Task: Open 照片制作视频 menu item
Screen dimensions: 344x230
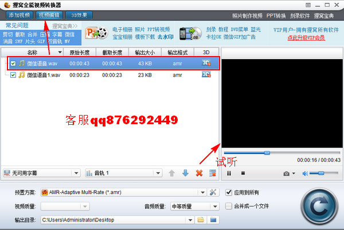Action: coord(247,16)
